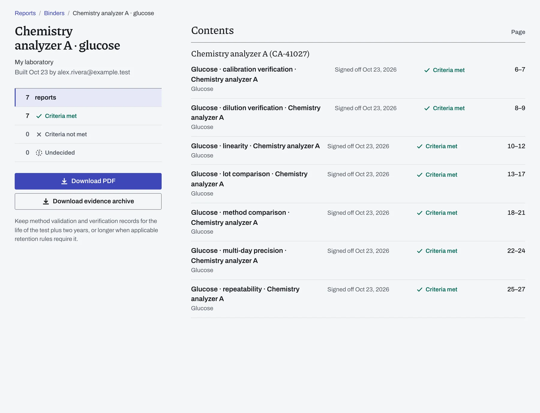Image resolution: width=540 pixels, height=413 pixels.
Task: Click the checkmark on the repeatability row
Action: (x=419, y=290)
